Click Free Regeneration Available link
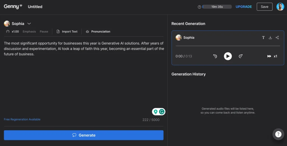 [x=22, y=119]
